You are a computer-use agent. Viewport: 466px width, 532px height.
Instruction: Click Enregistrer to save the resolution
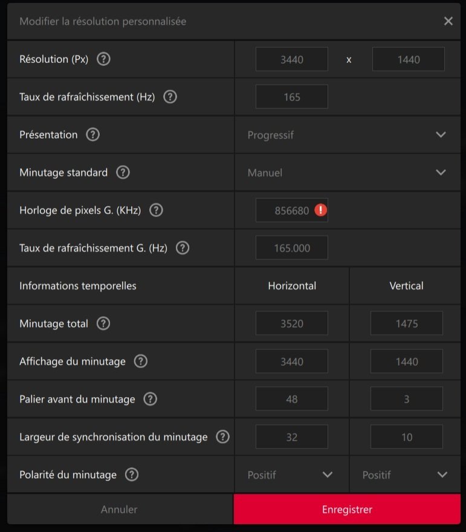(347, 509)
